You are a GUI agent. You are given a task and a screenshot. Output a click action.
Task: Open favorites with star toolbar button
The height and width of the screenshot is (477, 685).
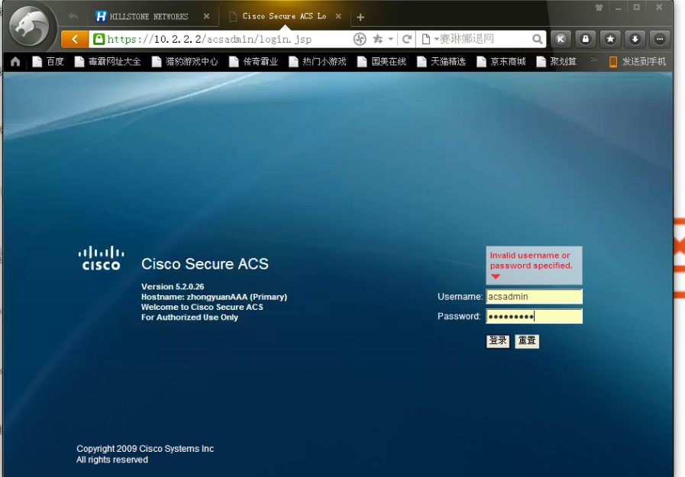(x=610, y=39)
